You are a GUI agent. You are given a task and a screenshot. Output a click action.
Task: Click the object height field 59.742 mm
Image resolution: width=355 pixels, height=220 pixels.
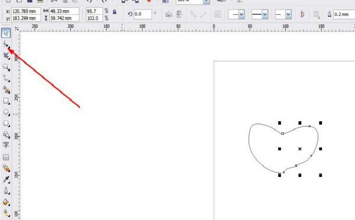pos(64,18)
